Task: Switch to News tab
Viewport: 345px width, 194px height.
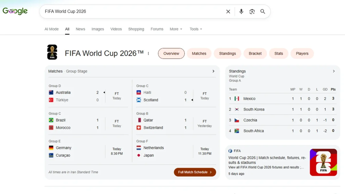Action: click(x=80, y=29)
